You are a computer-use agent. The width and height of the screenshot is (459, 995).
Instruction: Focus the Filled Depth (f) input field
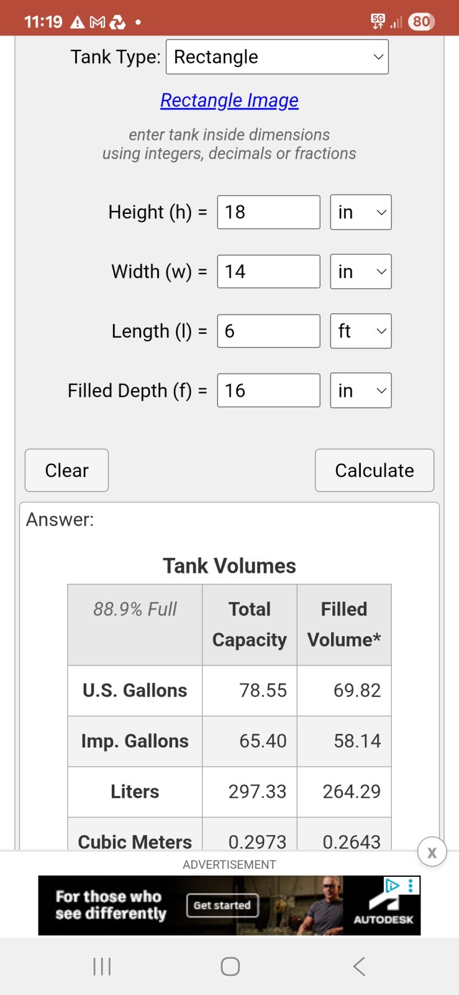(268, 391)
